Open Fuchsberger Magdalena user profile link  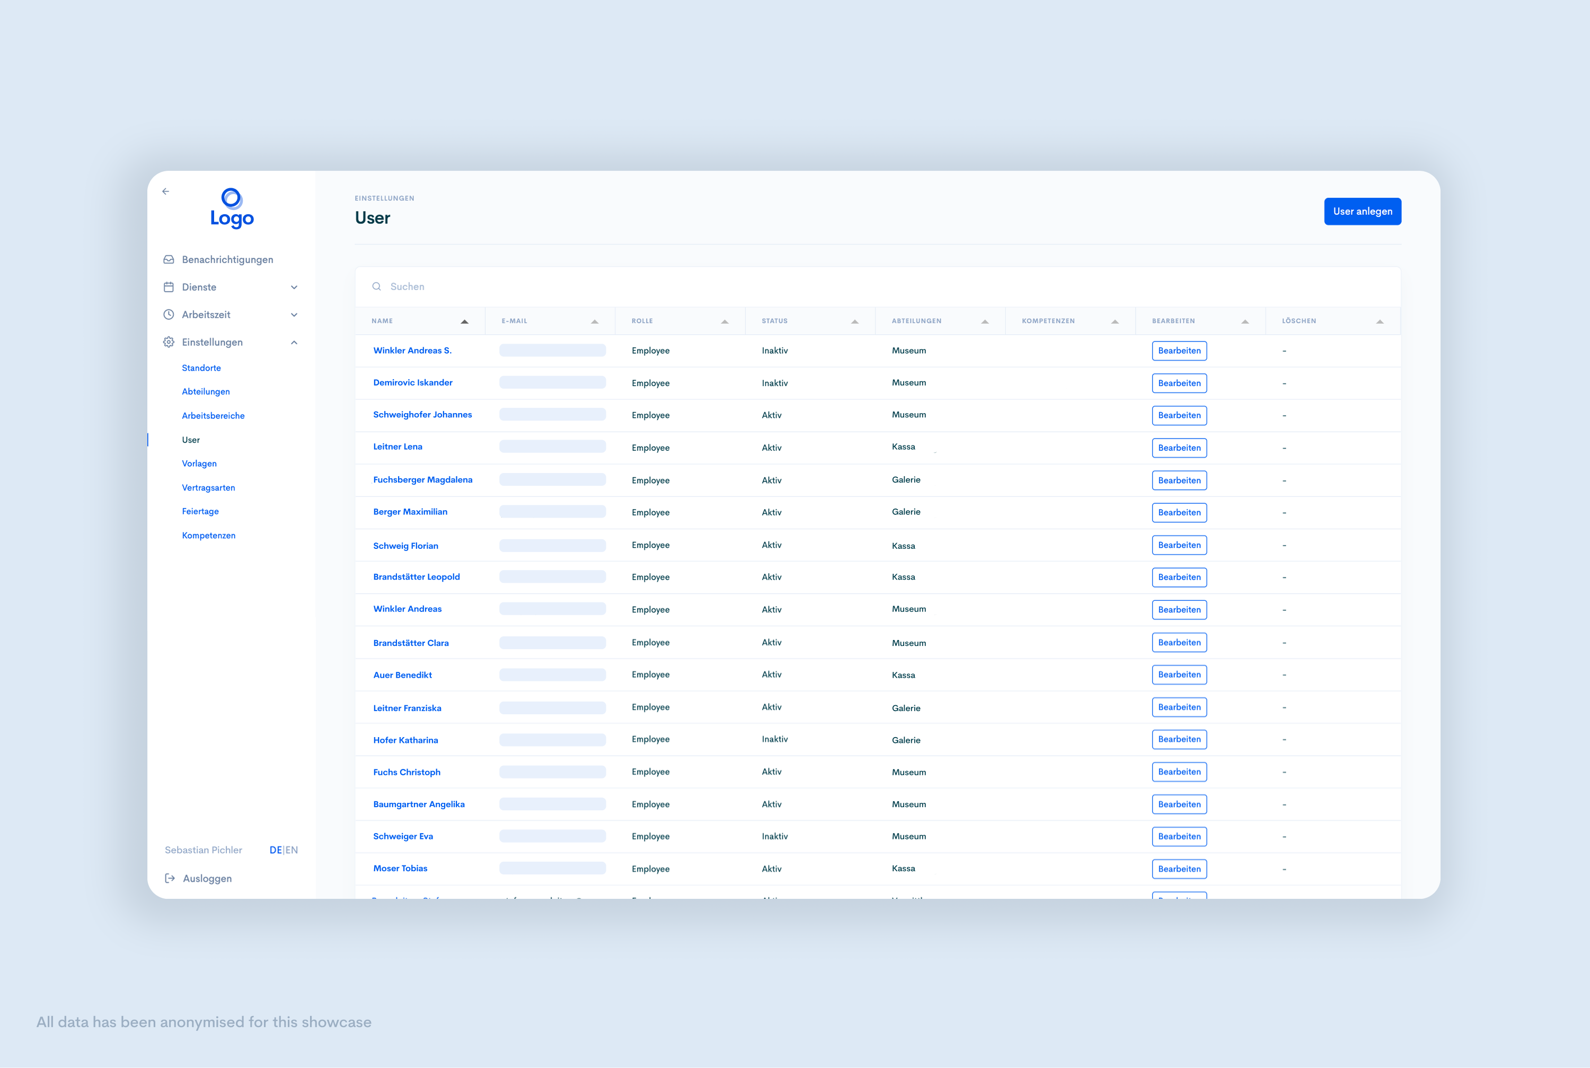point(422,479)
